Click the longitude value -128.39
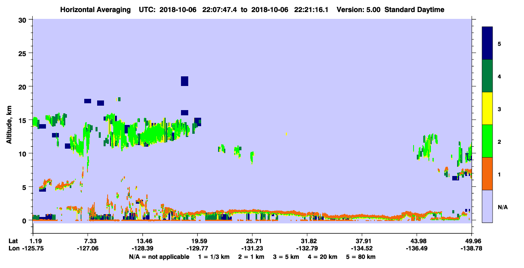The height and width of the screenshot is (268, 524). pos(142,249)
